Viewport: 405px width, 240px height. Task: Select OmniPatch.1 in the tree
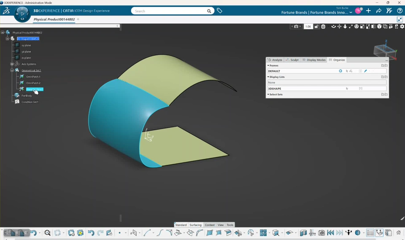pyautogui.click(x=33, y=77)
